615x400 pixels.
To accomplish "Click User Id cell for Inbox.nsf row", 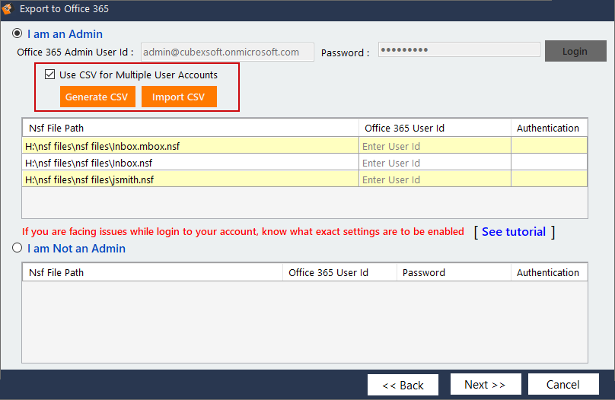I will pos(434,163).
